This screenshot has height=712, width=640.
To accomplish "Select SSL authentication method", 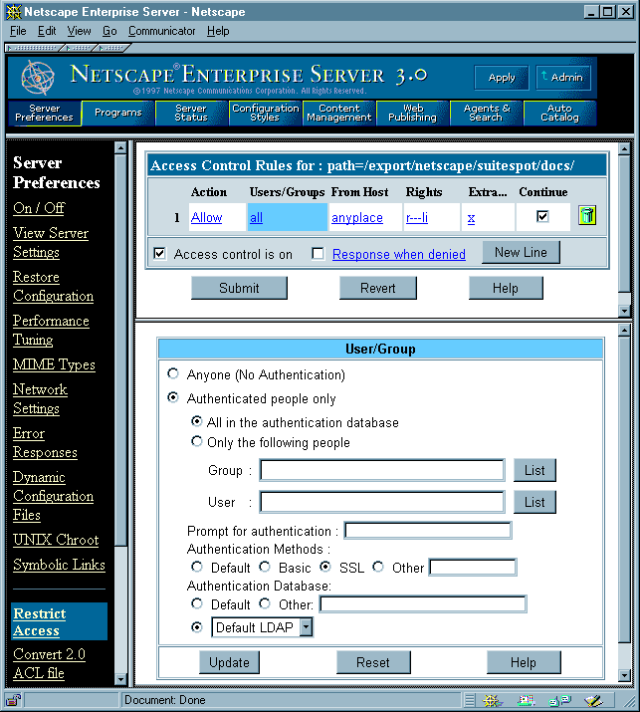I will click(x=325, y=567).
